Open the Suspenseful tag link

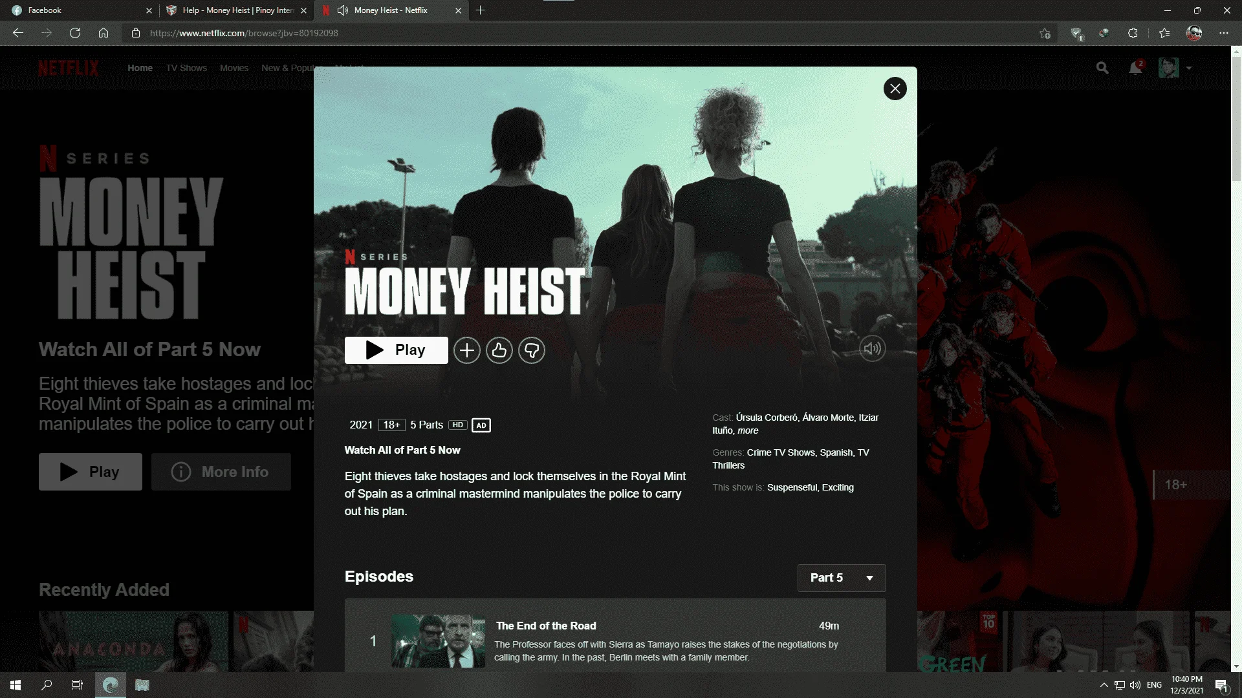(x=792, y=487)
